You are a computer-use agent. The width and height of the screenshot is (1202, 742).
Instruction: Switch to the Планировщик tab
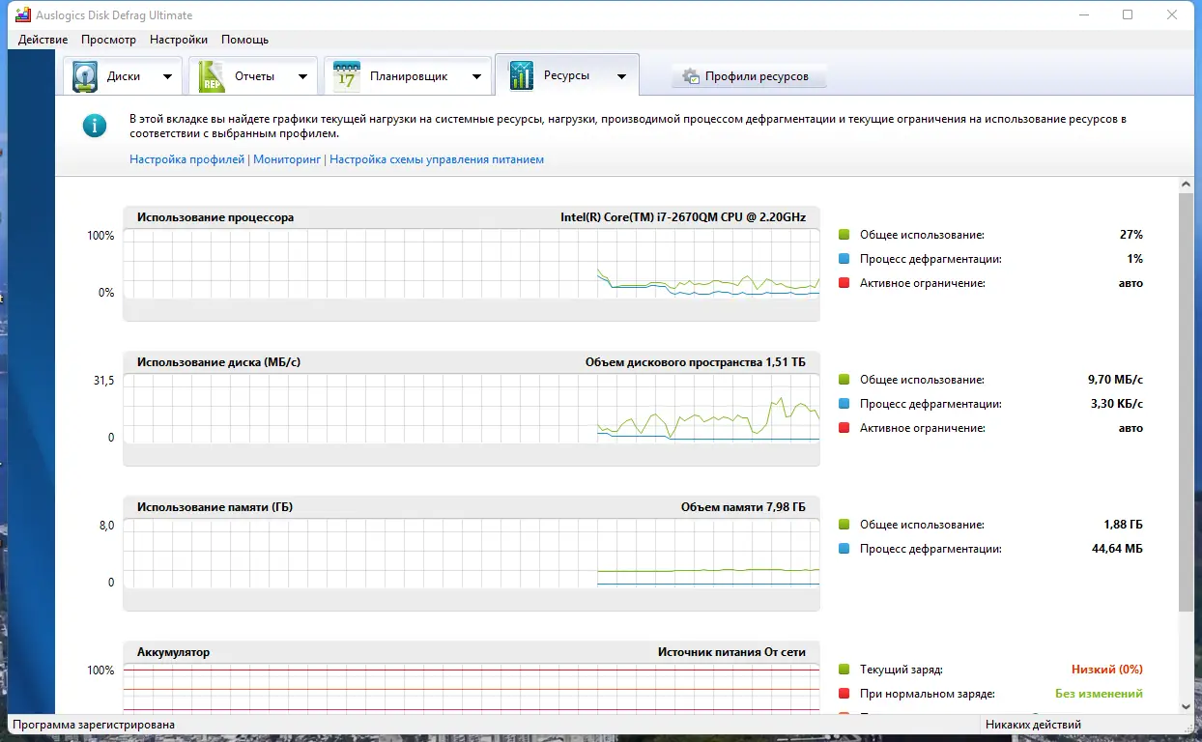point(407,76)
